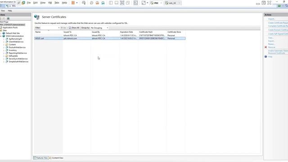Image resolution: width=288 pixels, height=162 pixels.
Task: Select certificate row issued to tshoot-PDC-CA
Action: (110, 35)
